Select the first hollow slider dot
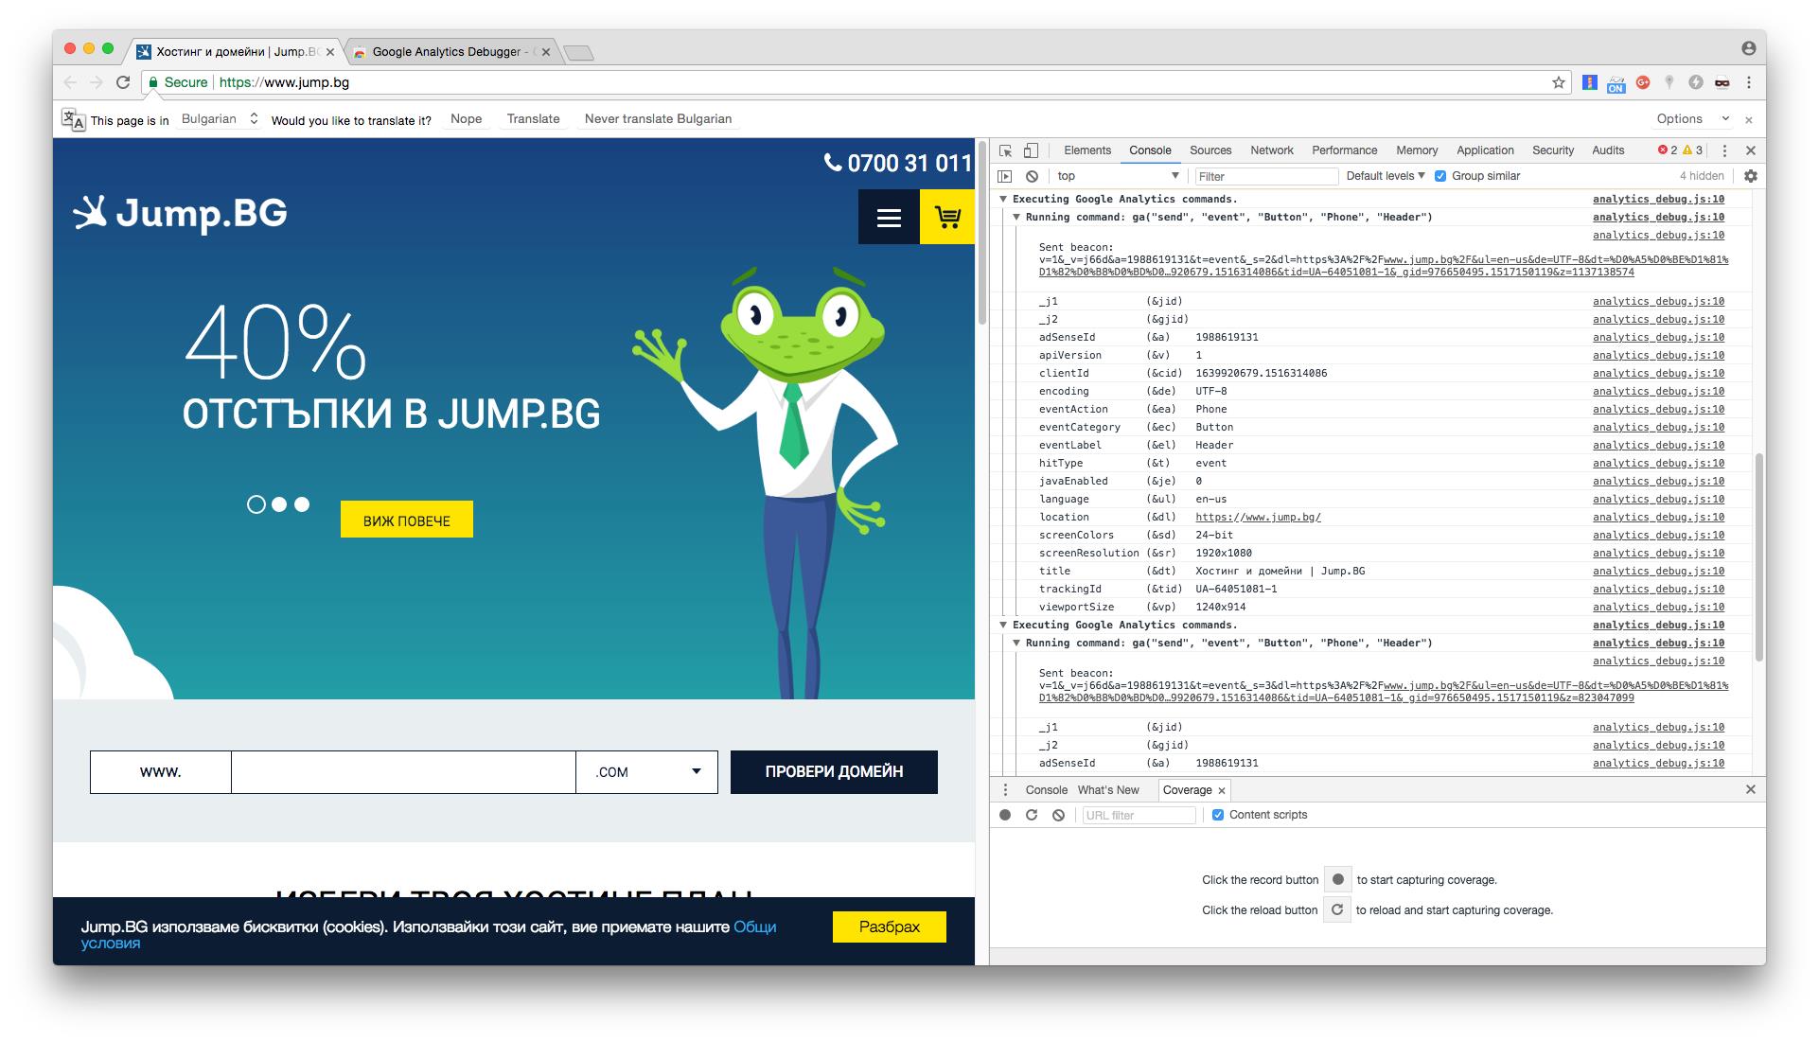Image resolution: width=1819 pixels, height=1041 pixels. (x=256, y=504)
